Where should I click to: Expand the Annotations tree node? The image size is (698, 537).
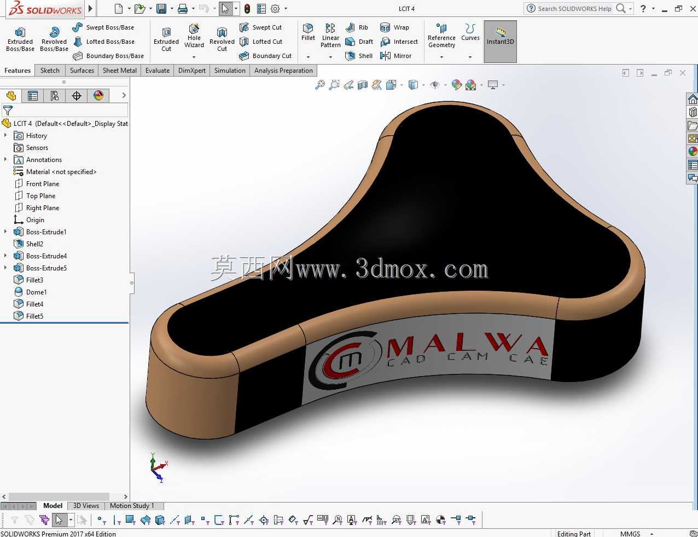tap(5, 159)
